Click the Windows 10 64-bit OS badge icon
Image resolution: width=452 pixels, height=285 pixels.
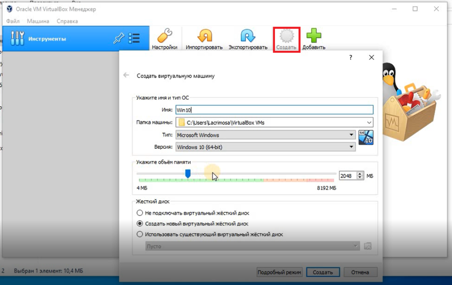pyautogui.click(x=366, y=138)
